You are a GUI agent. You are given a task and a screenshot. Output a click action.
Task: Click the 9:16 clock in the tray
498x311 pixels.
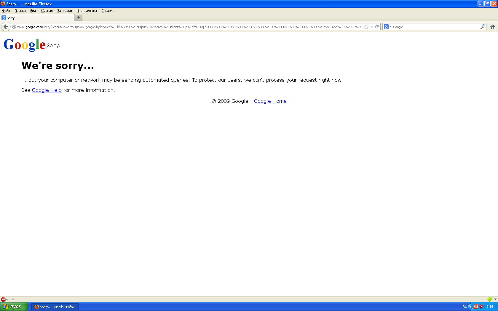point(490,307)
